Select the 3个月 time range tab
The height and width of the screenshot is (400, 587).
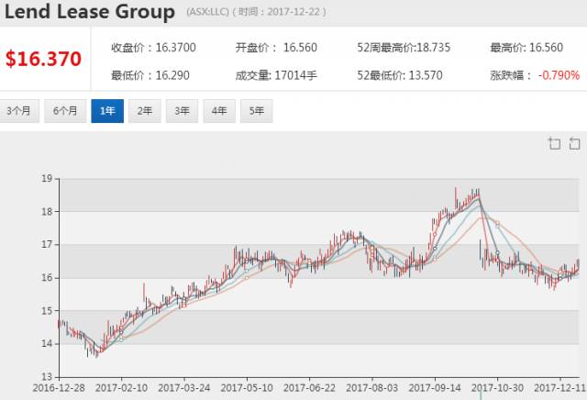(x=18, y=111)
